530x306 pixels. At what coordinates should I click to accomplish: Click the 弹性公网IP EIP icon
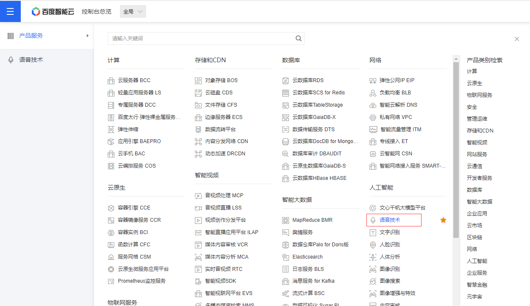[x=373, y=80]
